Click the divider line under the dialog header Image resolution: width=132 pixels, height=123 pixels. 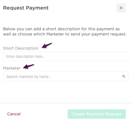pos(66,21)
